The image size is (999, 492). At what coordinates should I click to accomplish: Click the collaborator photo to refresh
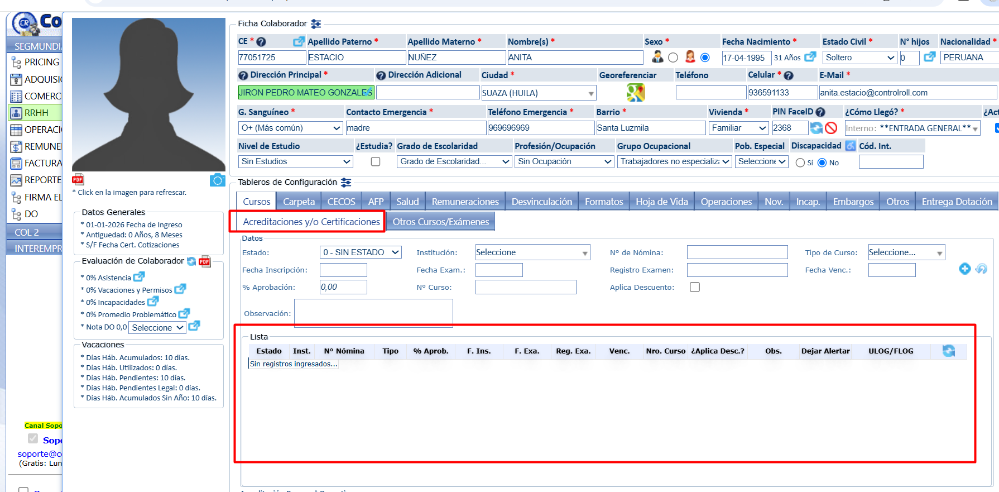click(x=148, y=94)
